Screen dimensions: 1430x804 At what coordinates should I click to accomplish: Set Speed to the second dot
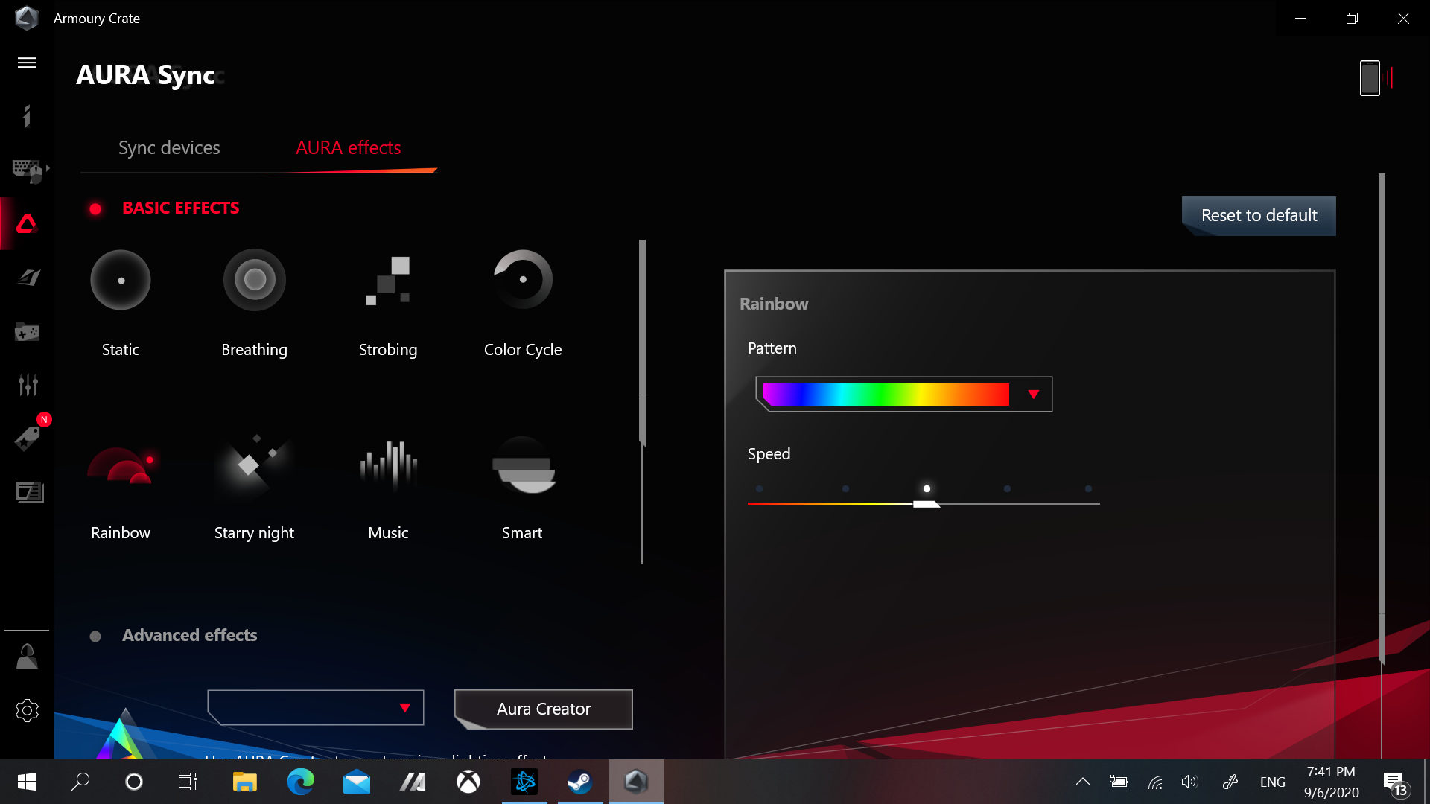coord(845,489)
